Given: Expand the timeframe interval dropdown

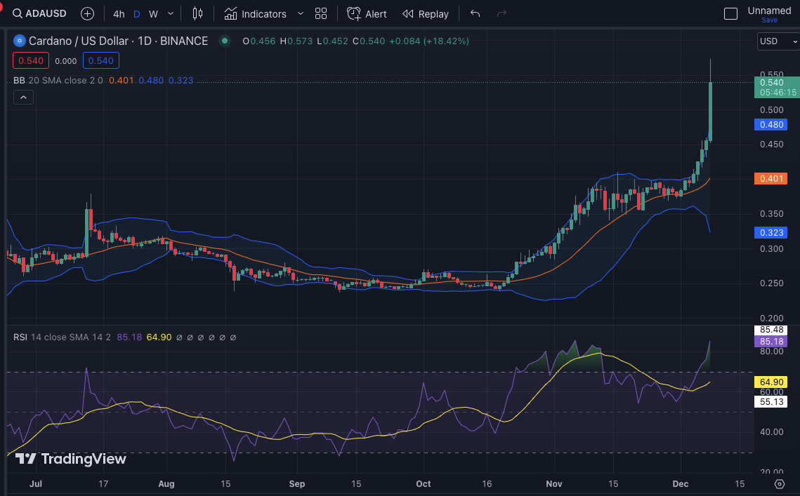Looking at the screenshot, I should pyautogui.click(x=171, y=13).
